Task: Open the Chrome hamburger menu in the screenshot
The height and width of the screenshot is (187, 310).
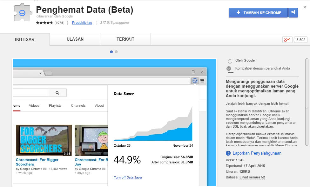Action: 202,81
